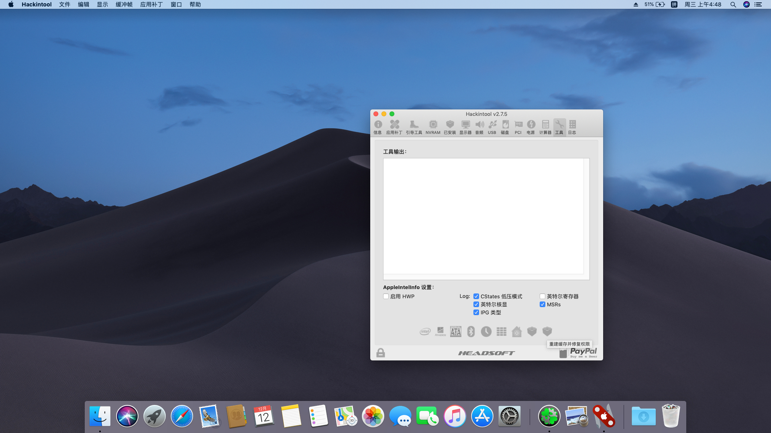The height and width of the screenshot is (433, 771).
Task: Click the HEADSOFT logo link
Action: [486, 353]
